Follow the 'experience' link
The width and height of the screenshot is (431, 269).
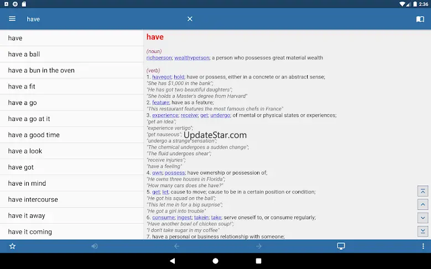pos(165,115)
